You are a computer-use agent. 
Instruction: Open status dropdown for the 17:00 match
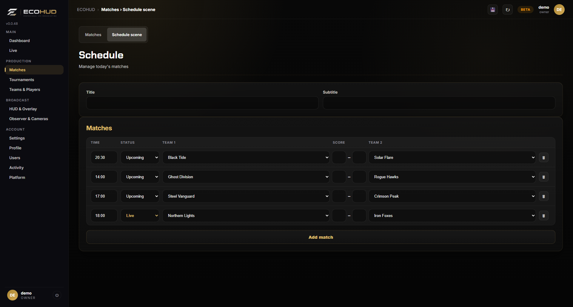140,196
